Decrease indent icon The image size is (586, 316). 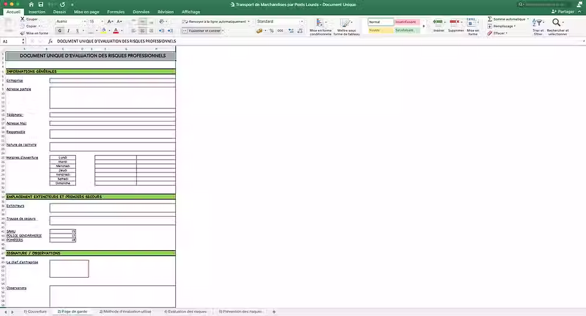click(161, 31)
